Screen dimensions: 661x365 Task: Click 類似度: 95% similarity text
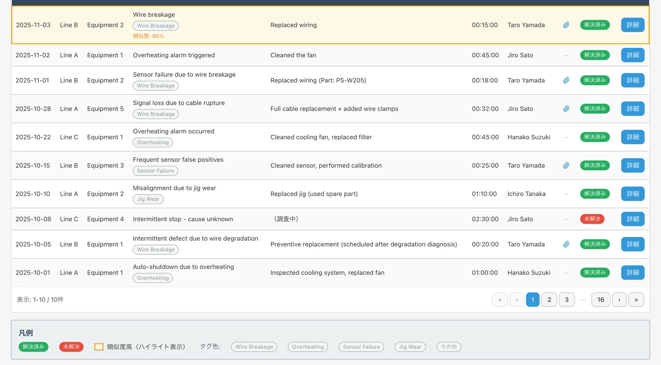coord(148,36)
